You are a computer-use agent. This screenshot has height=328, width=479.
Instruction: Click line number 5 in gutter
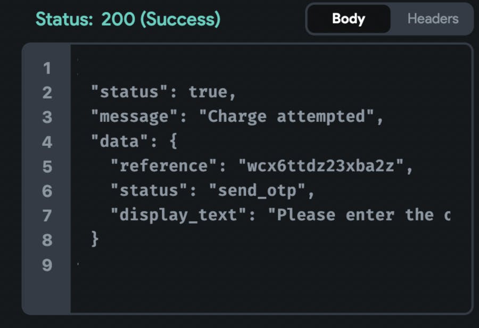47,167
